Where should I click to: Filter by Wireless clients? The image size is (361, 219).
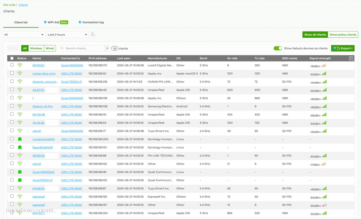pyautogui.click(x=36, y=49)
